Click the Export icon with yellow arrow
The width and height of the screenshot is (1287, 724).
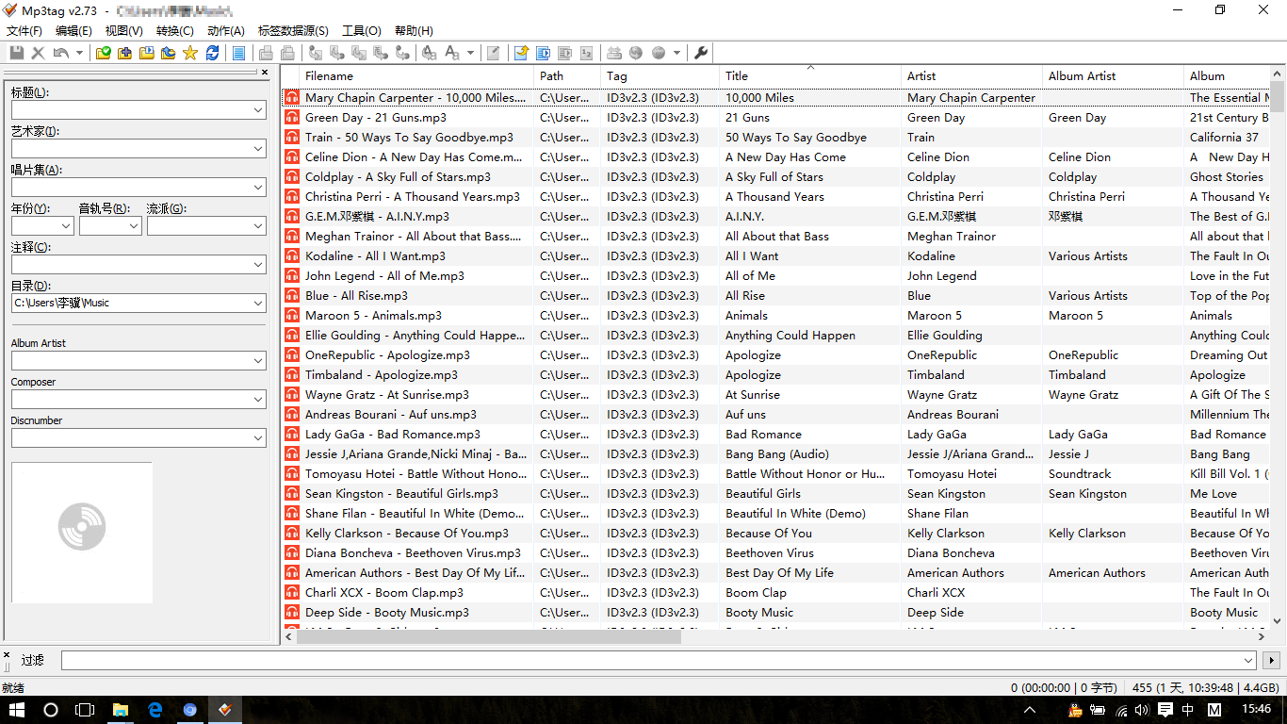pyautogui.click(x=520, y=53)
